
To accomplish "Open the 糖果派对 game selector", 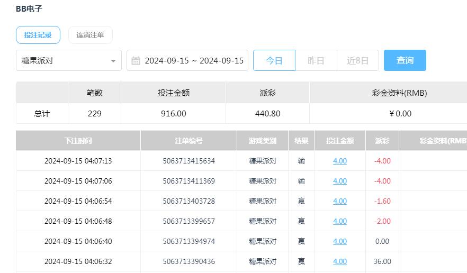I will [68, 60].
